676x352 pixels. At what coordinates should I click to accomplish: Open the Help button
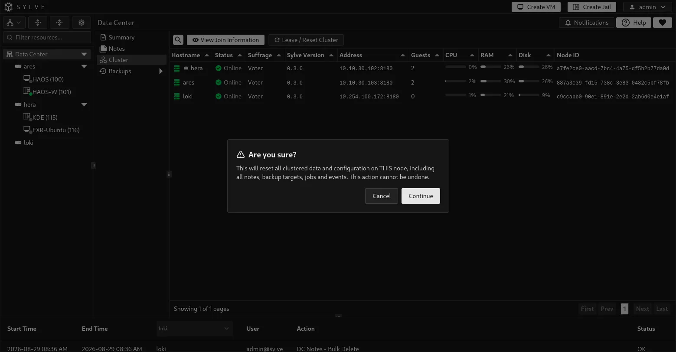point(634,23)
